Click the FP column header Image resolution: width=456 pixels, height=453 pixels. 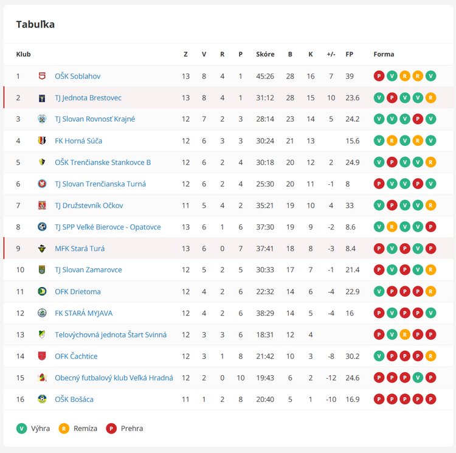(x=350, y=54)
